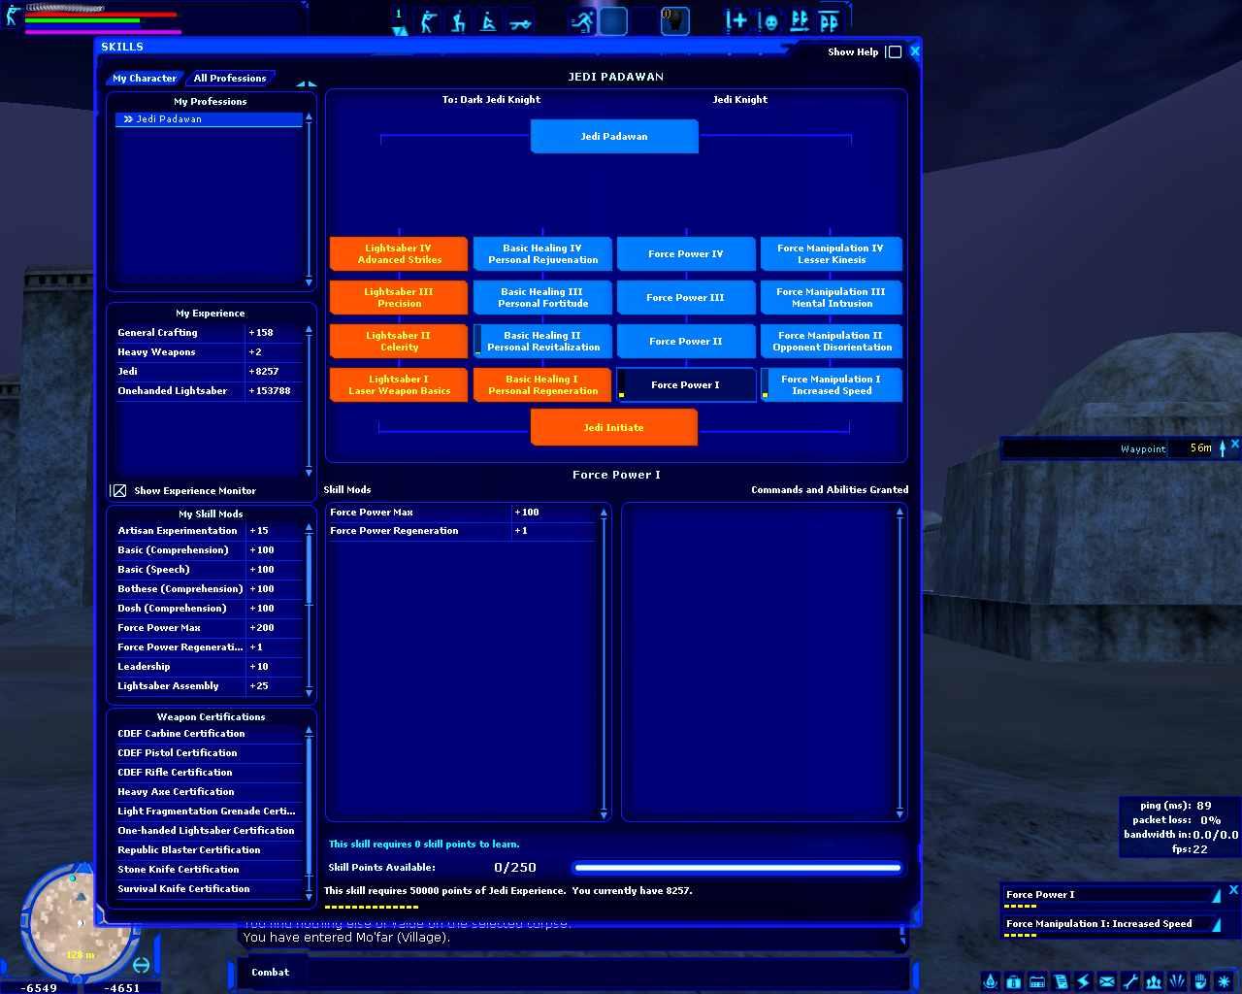Close the experience monitor panel
Screen dimensions: 1242x994
coord(1233,889)
